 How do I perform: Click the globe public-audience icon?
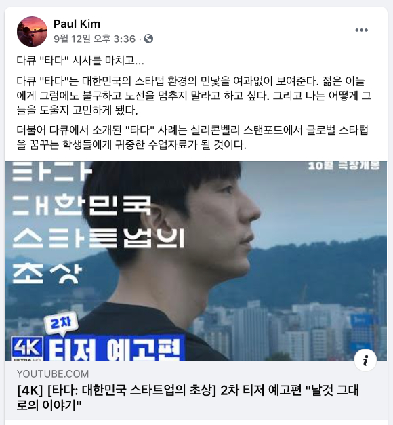click(148, 39)
